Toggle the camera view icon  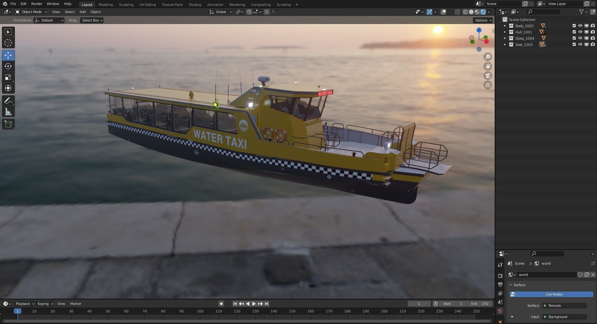(x=487, y=76)
